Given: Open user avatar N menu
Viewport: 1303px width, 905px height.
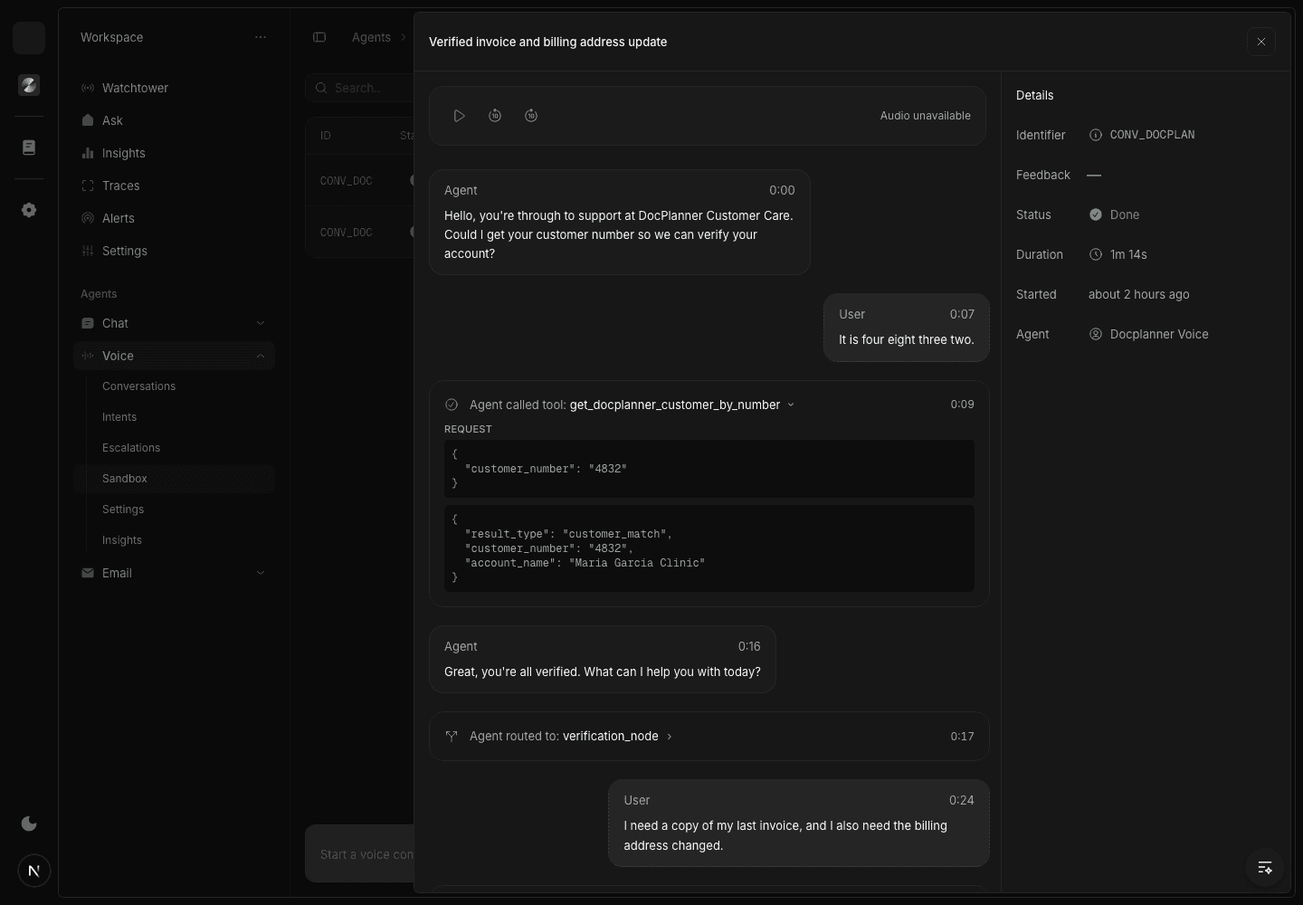Looking at the screenshot, I should tap(34, 871).
